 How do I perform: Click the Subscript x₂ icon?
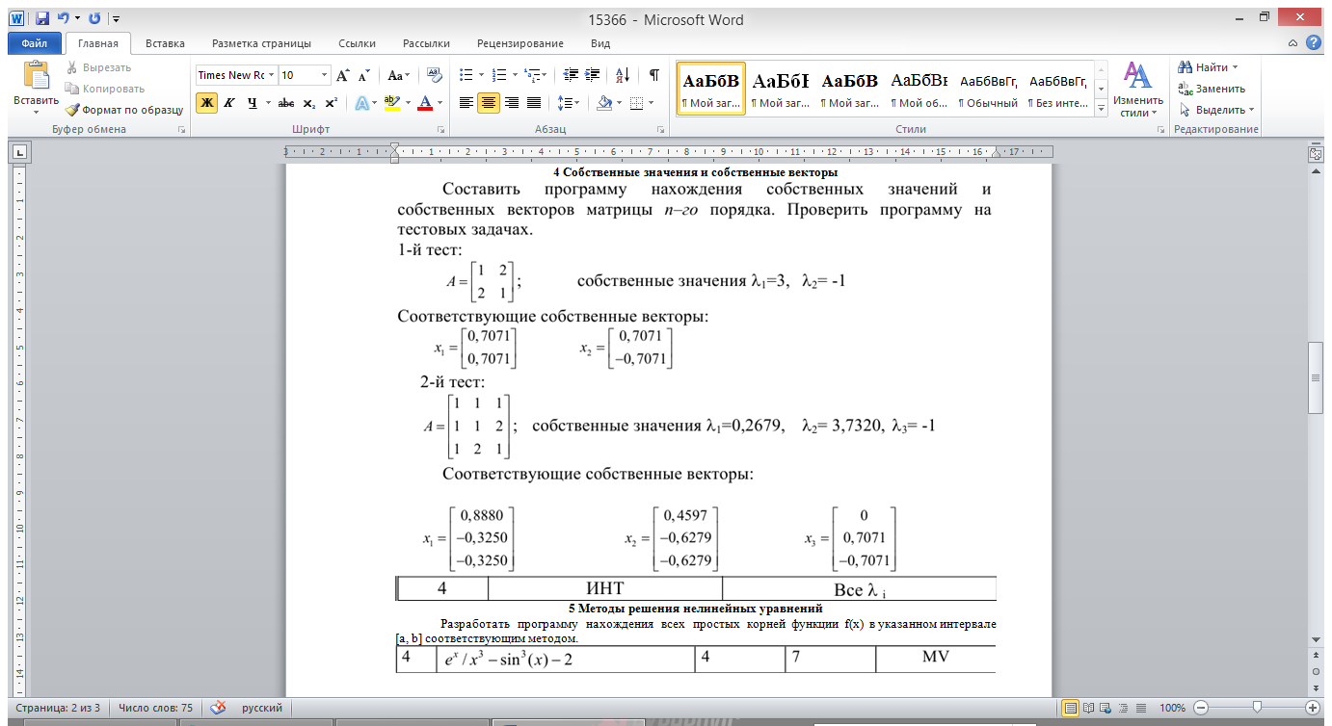pos(308,103)
